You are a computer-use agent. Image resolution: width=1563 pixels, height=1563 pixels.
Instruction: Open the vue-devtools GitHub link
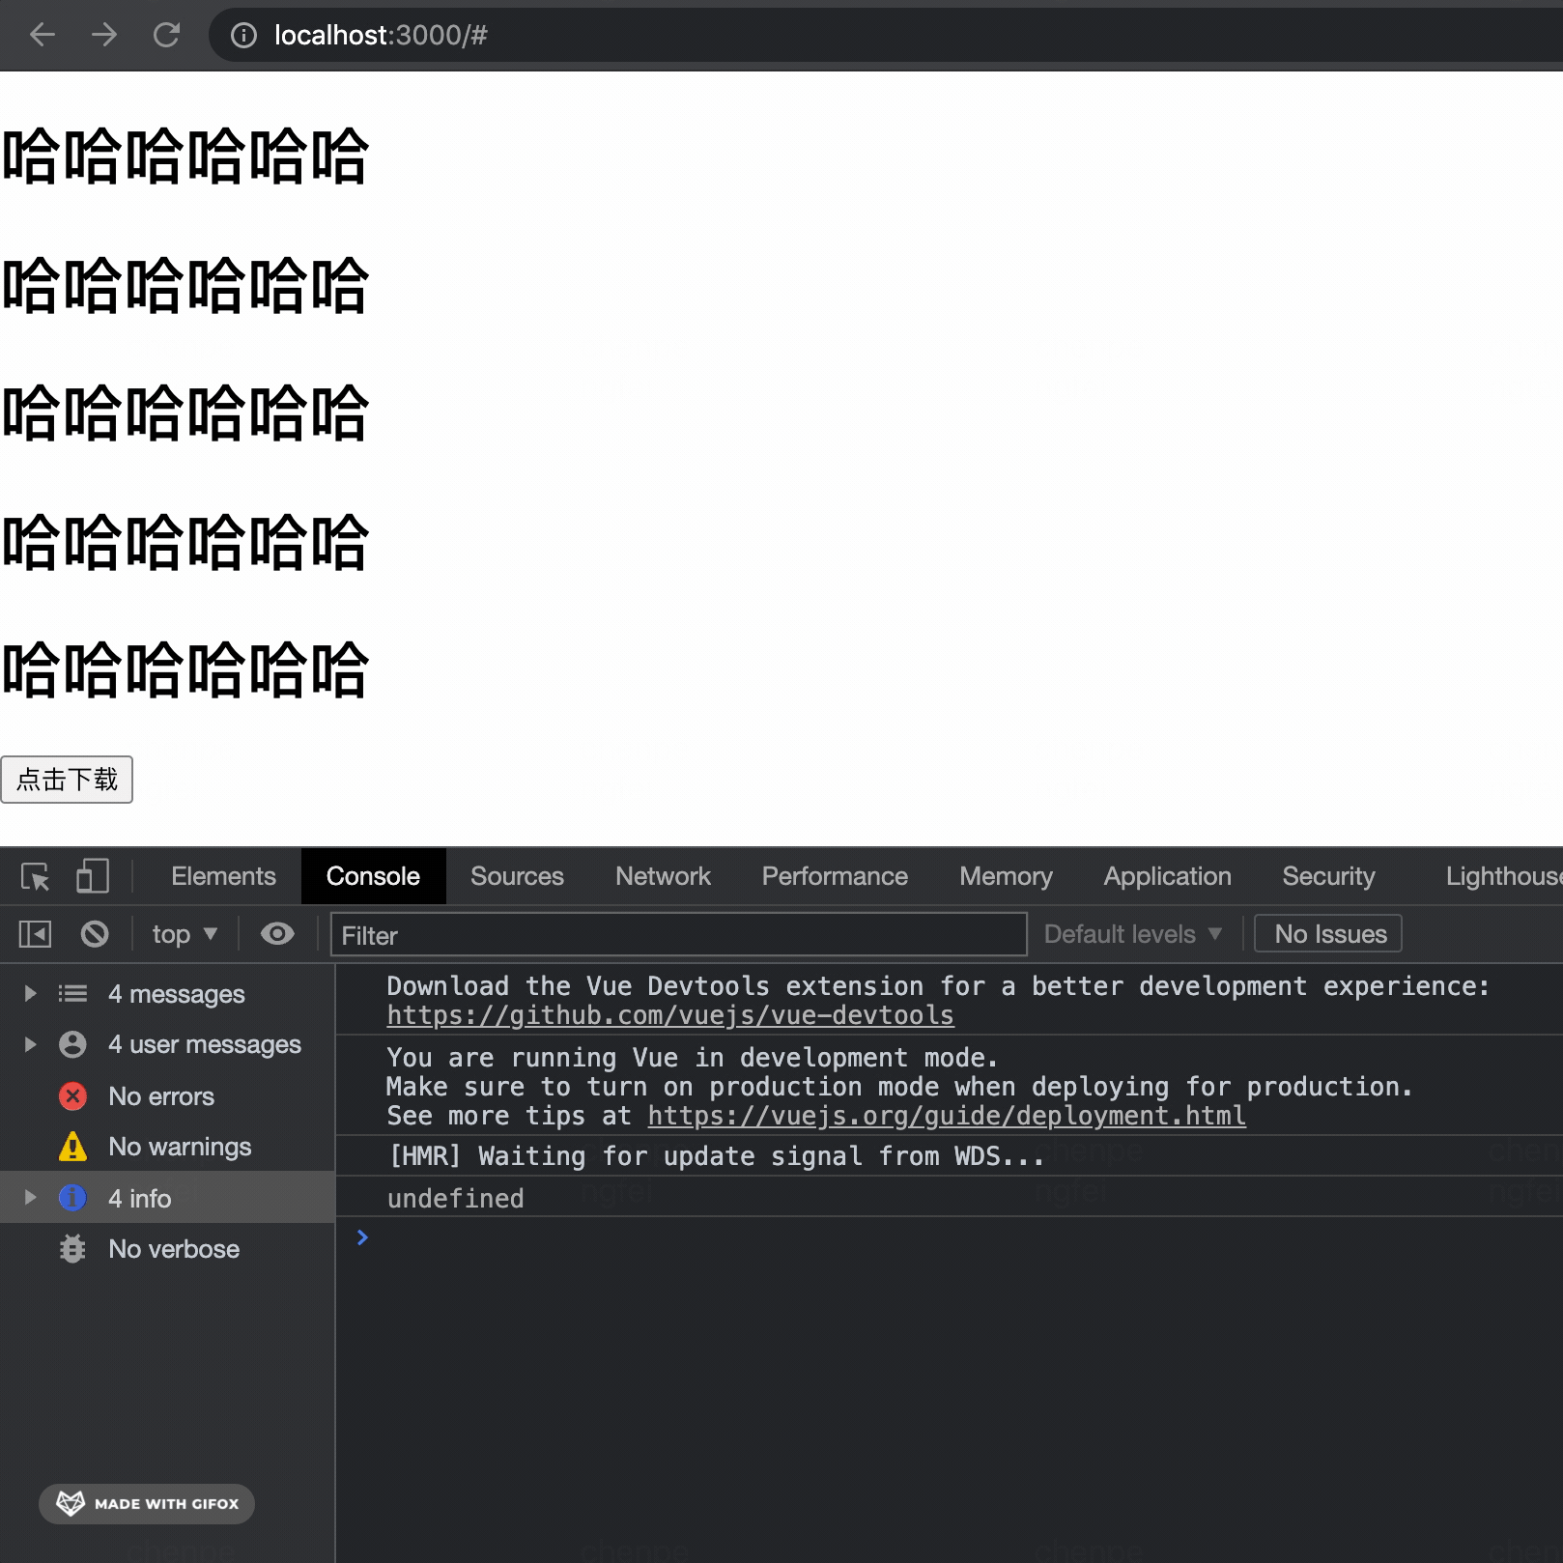tap(670, 1015)
